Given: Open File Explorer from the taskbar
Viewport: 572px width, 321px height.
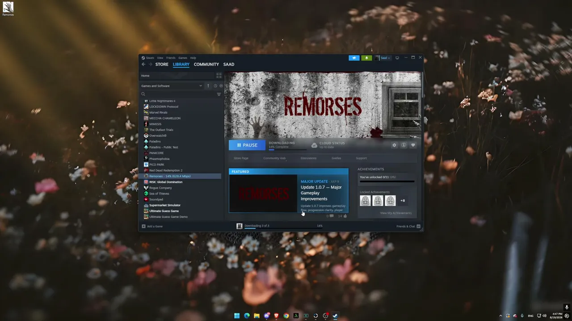Looking at the screenshot, I should 257,316.
